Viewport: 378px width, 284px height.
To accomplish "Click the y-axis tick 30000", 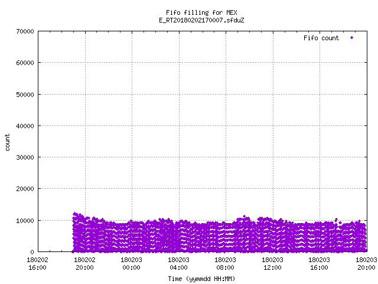I will tap(25, 157).
